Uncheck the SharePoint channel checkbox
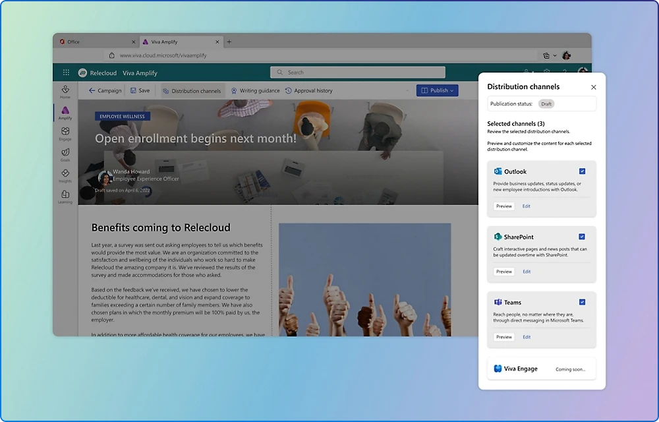This screenshot has height=422, width=659. [x=582, y=237]
